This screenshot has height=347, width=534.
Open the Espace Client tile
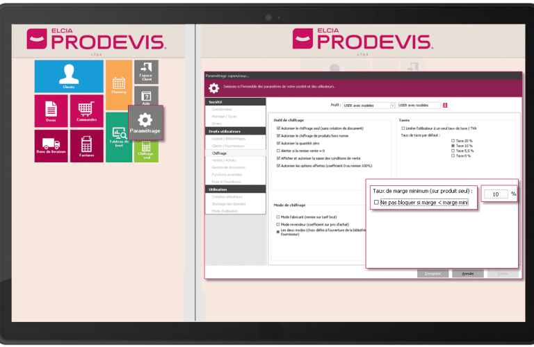(146, 71)
